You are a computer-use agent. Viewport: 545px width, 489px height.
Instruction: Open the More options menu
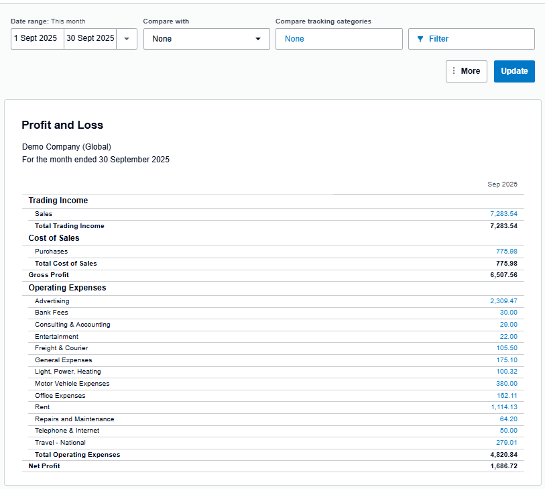pyautogui.click(x=466, y=71)
